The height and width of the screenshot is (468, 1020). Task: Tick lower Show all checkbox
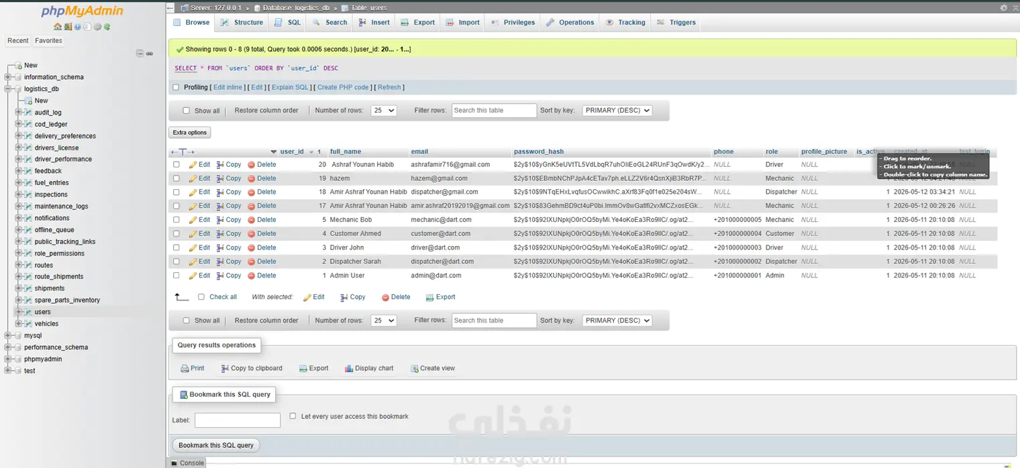(187, 320)
